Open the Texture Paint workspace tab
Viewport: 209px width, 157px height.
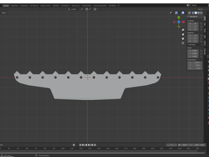click(45, 6)
